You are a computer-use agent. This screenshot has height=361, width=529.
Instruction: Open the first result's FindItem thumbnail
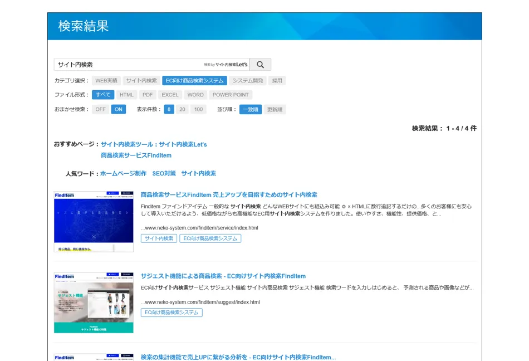point(94,222)
